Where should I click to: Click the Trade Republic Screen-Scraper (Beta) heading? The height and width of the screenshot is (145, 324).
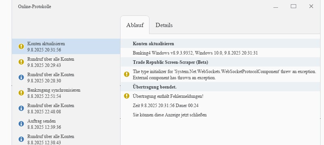click(170, 62)
